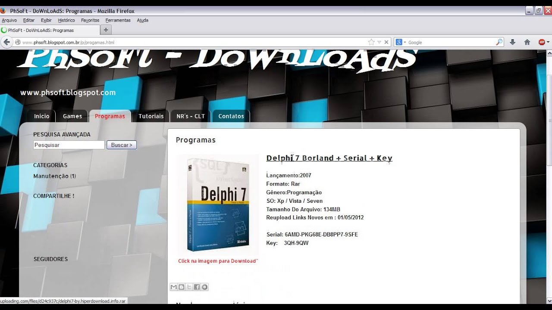
Task: Go back with the browser back arrow
Action: point(6,42)
